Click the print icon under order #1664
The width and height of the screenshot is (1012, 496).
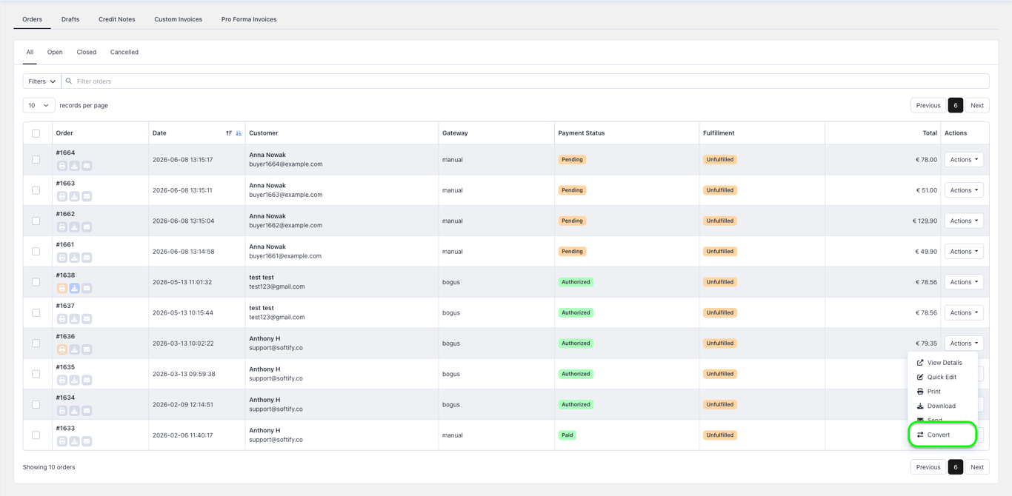click(x=62, y=166)
